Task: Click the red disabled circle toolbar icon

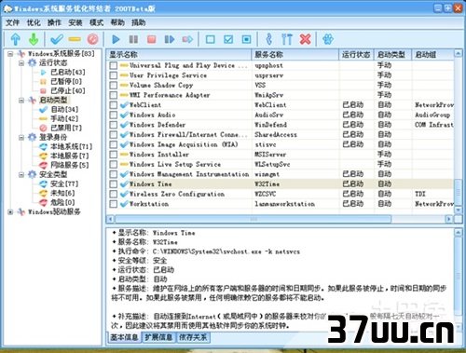Action: 92,39
